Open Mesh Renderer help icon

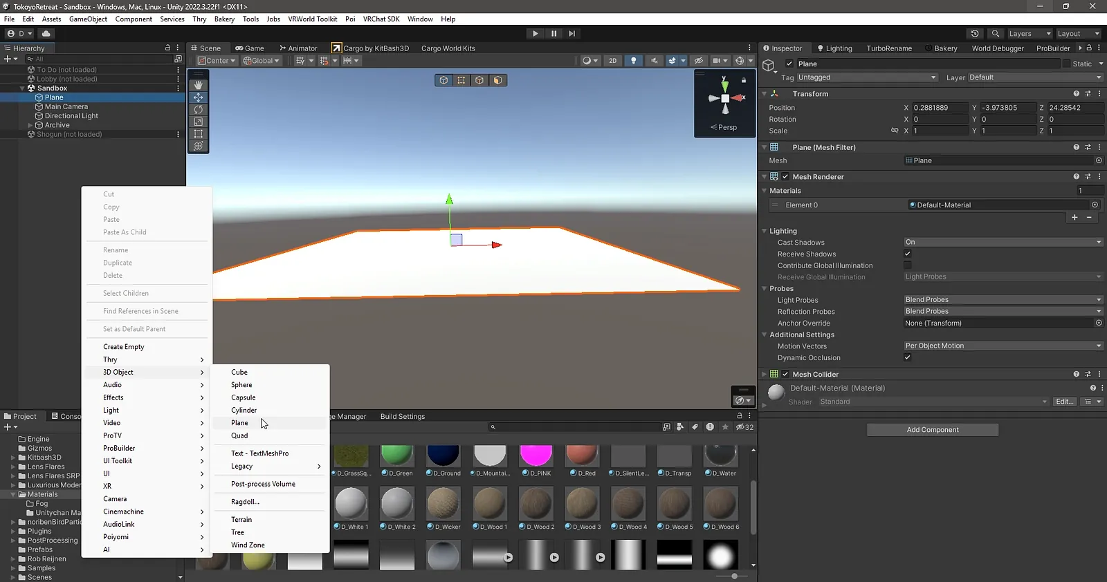[x=1076, y=177]
